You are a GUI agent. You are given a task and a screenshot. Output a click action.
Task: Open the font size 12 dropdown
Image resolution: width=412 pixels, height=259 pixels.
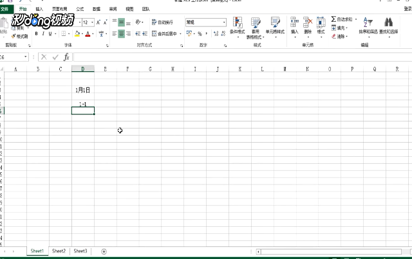(92, 22)
